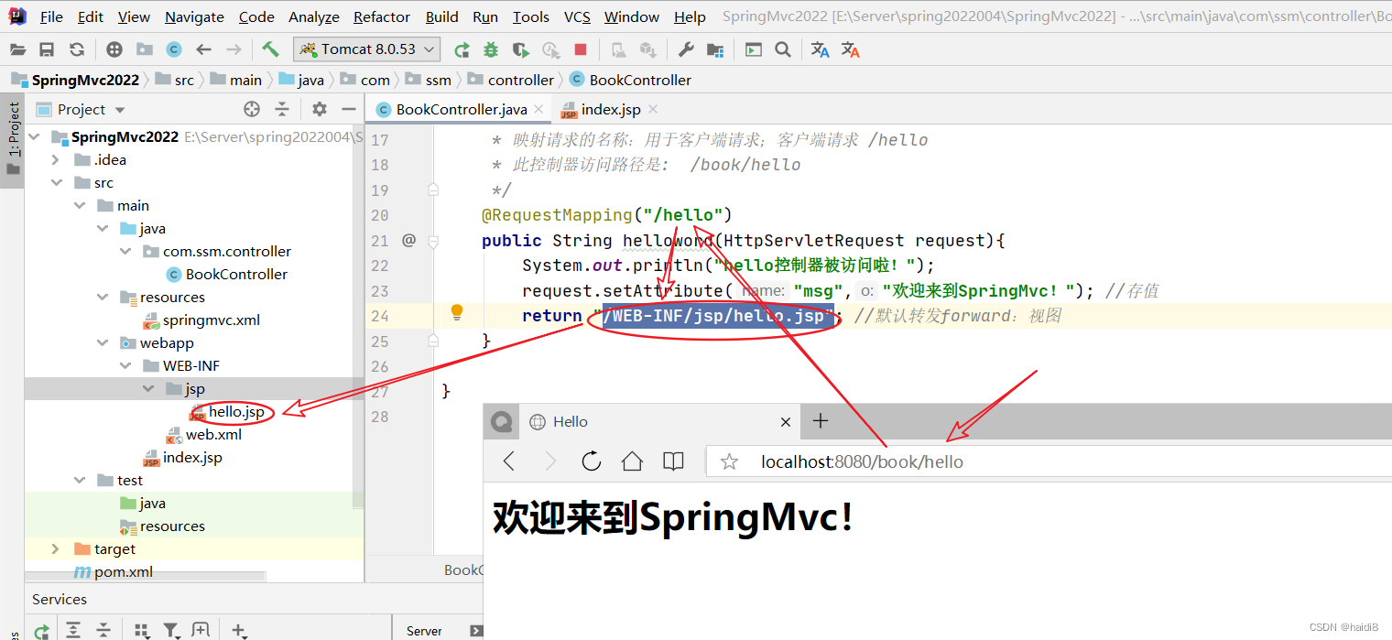
Task: Click the bookmark star in the browser address bar
Action: point(729,461)
